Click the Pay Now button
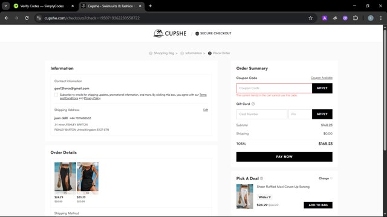The width and height of the screenshot is (387, 217). click(284, 157)
